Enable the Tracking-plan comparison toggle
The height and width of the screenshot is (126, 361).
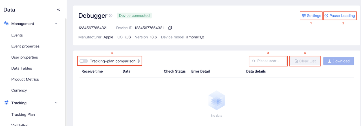[84, 61]
